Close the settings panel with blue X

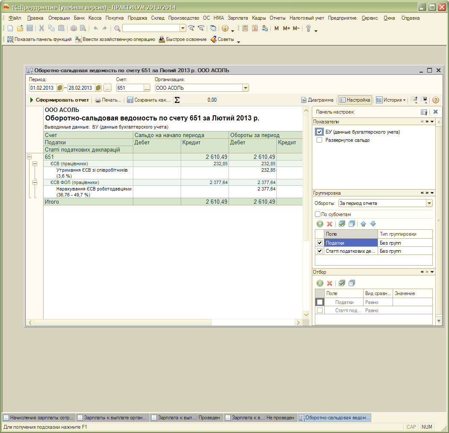pos(435,111)
